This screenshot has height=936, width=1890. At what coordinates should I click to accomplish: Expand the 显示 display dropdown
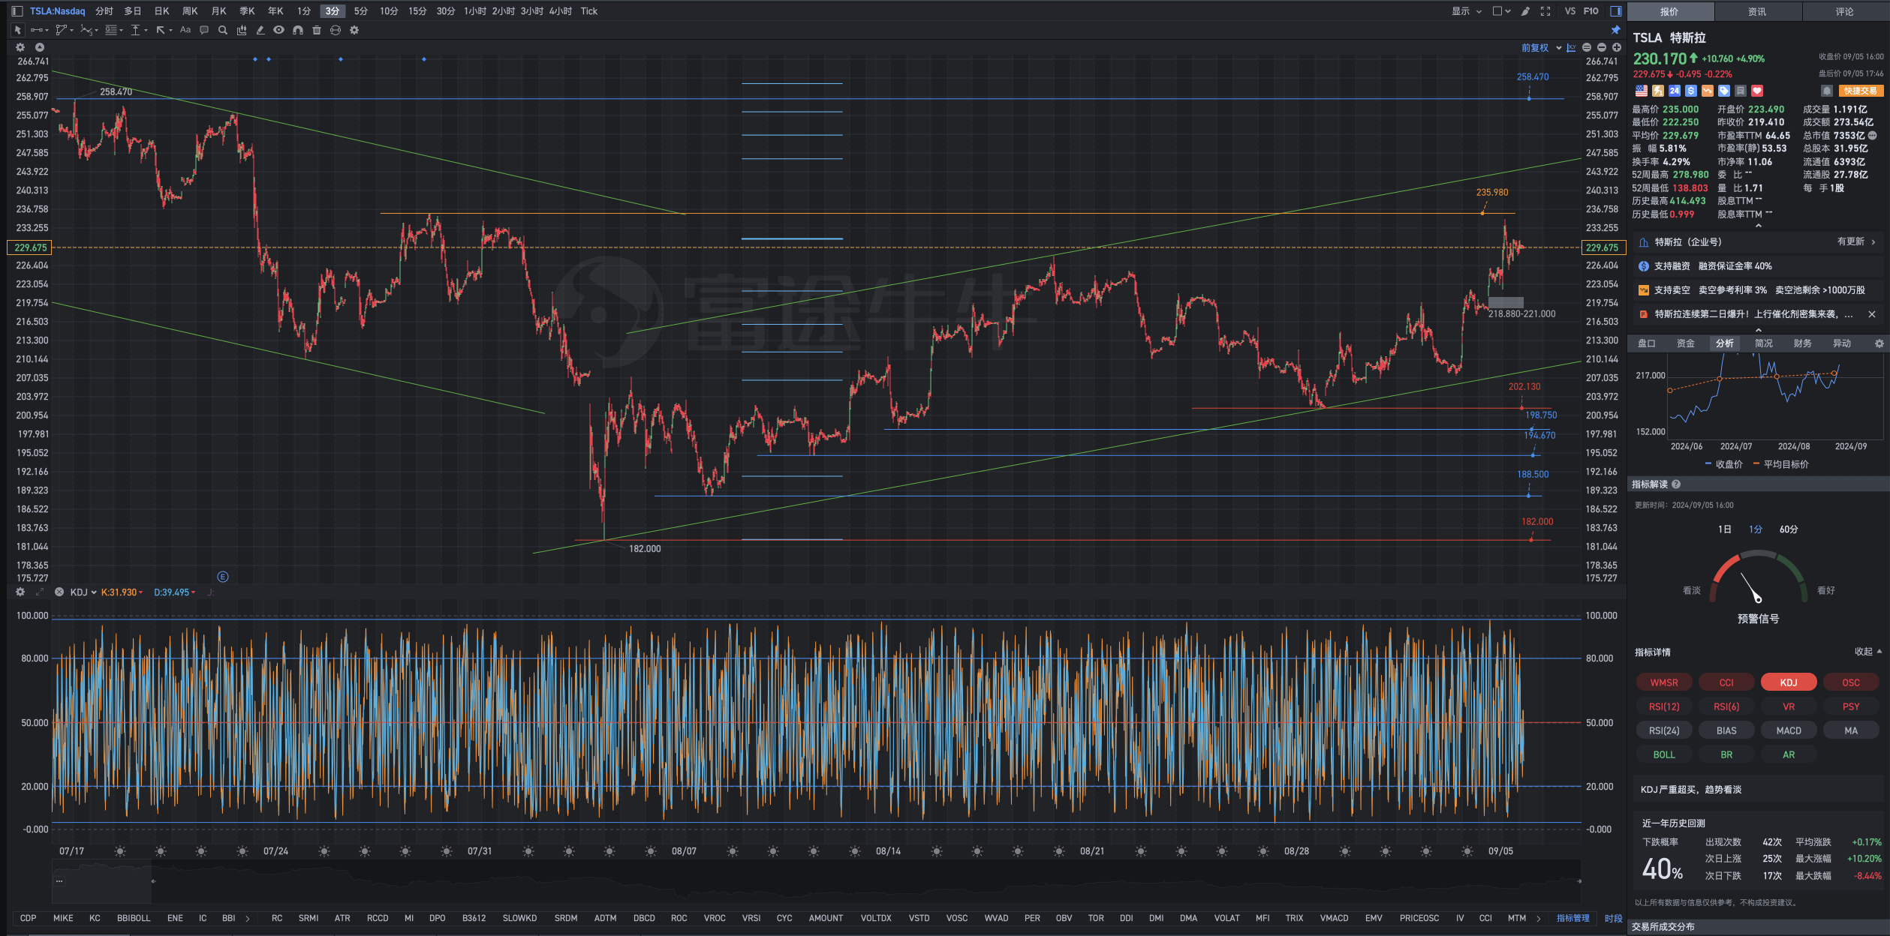pyautogui.click(x=1467, y=11)
